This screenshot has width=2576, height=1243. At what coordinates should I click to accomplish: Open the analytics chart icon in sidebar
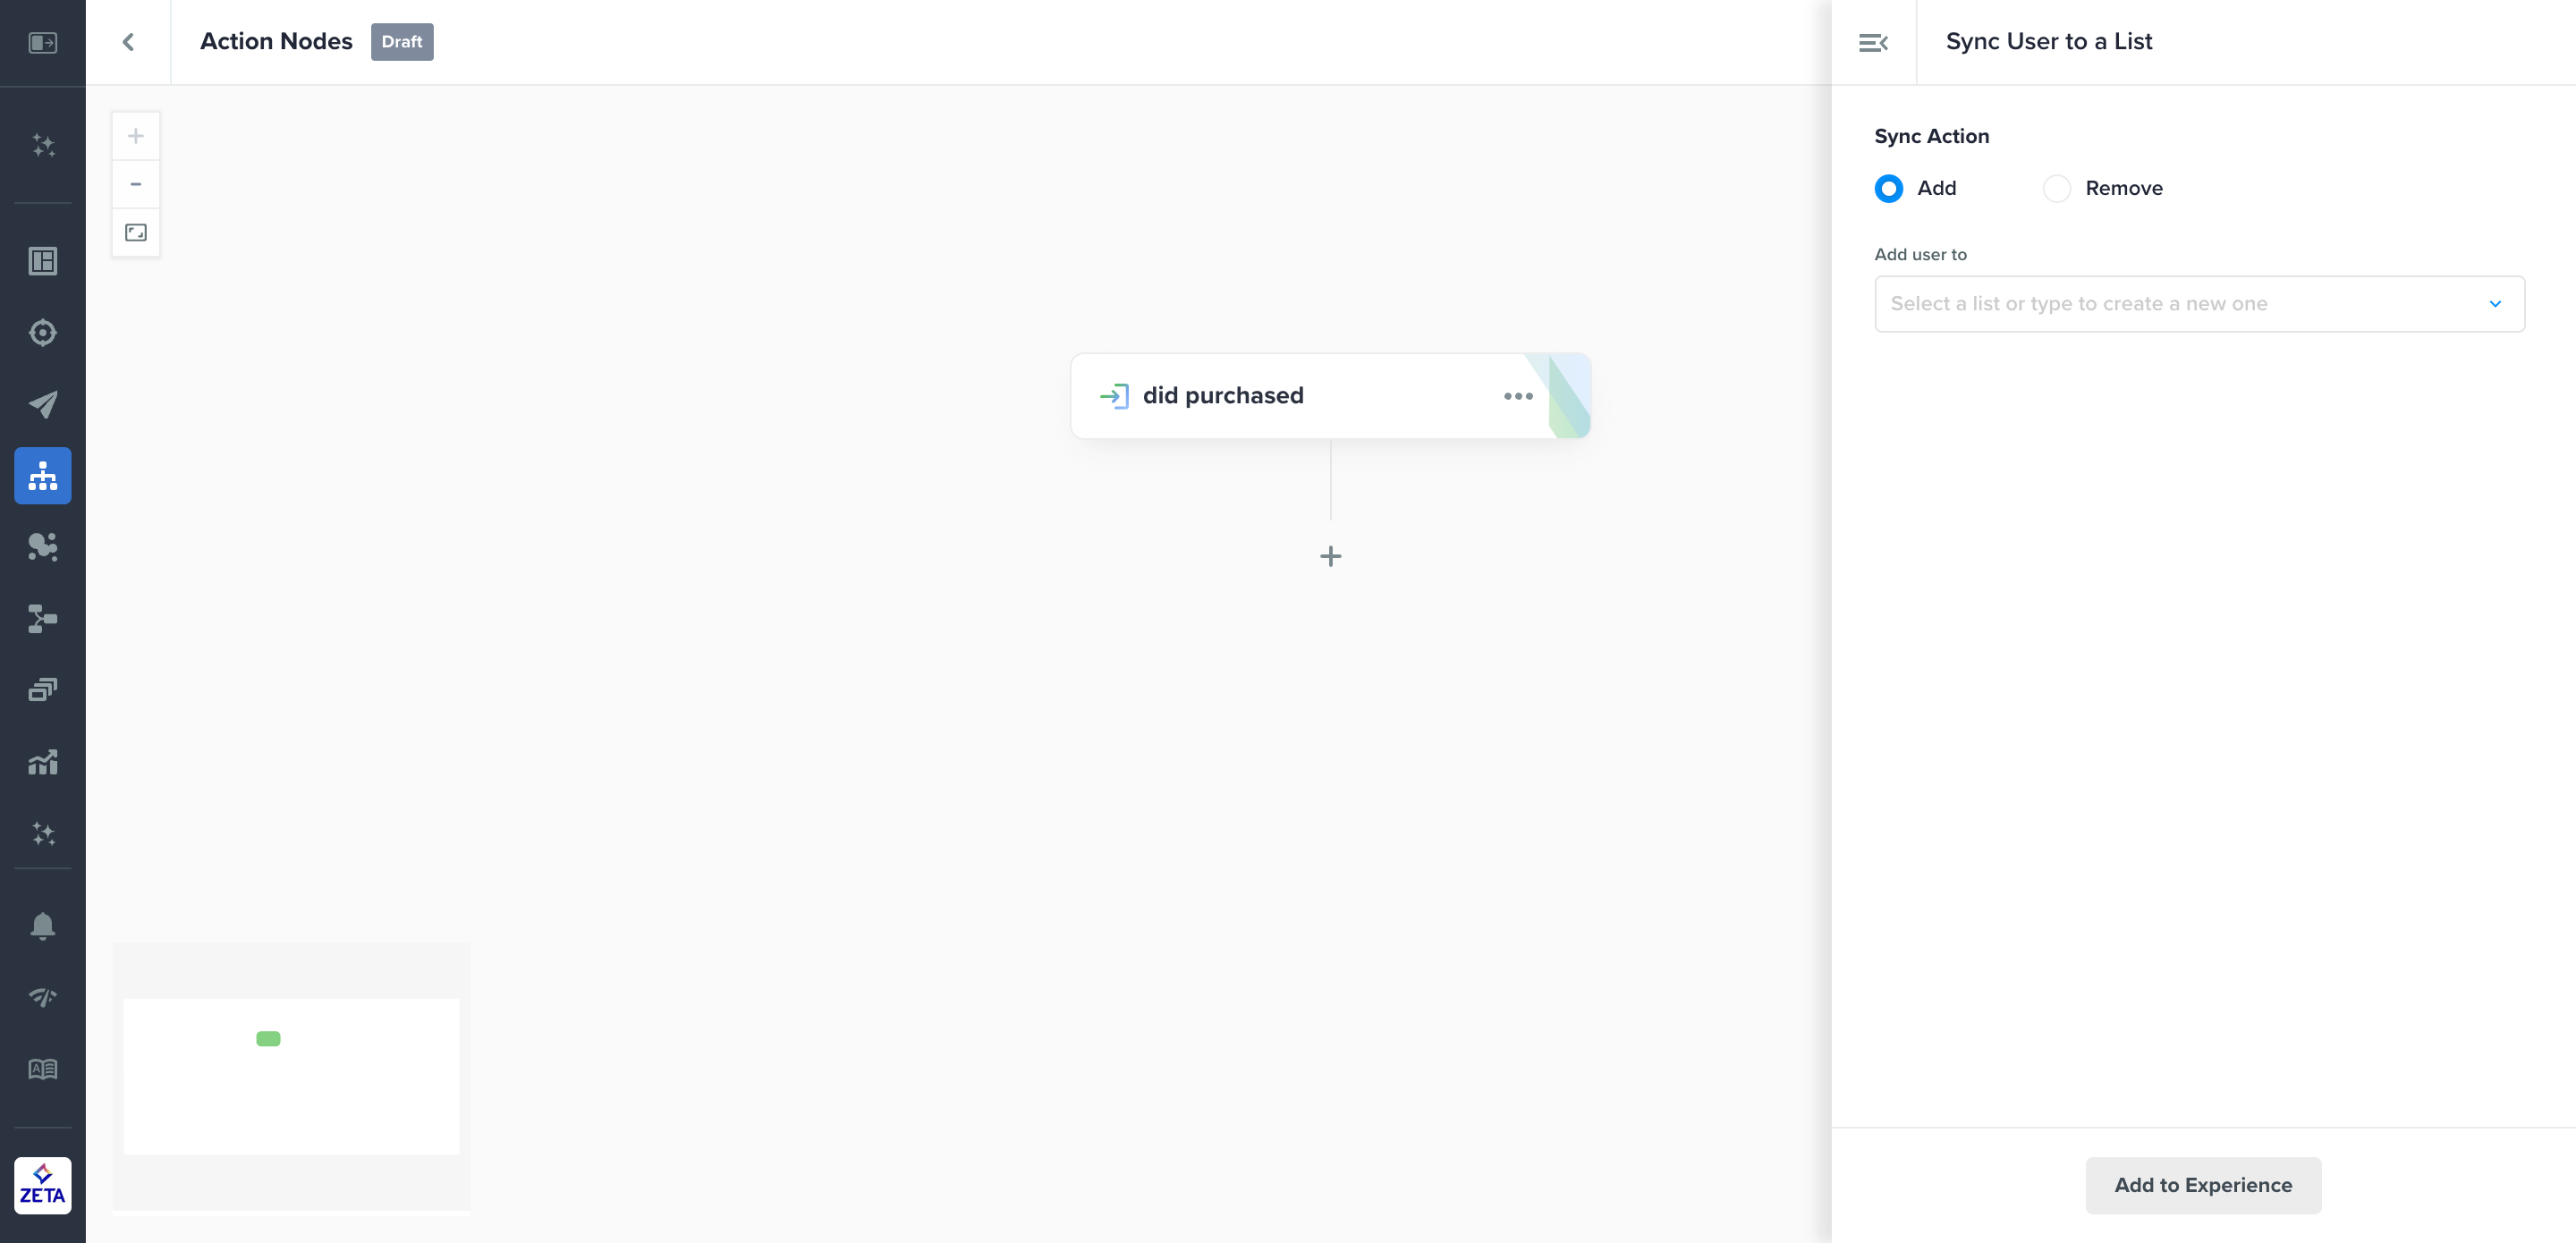click(42, 762)
